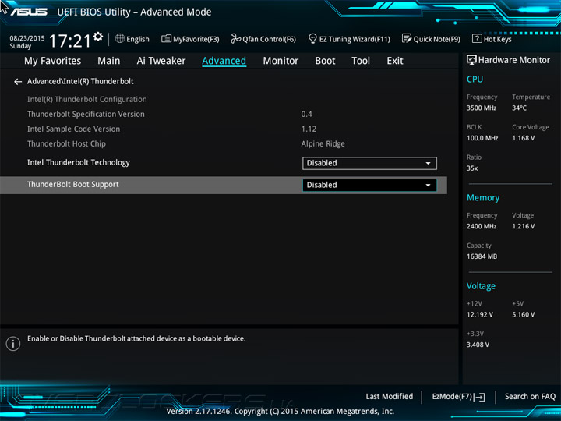The image size is (561, 421).
Task: Open the Ai Tweaker tab
Action: point(161,61)
